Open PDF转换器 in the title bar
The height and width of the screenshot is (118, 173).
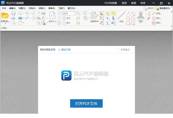tap(111, 3)
